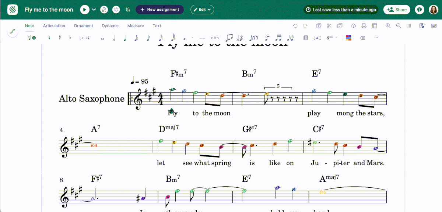Screen dimensions: 442x212
Task: Open the help question mark icon
Action: (x=419, y=10)
